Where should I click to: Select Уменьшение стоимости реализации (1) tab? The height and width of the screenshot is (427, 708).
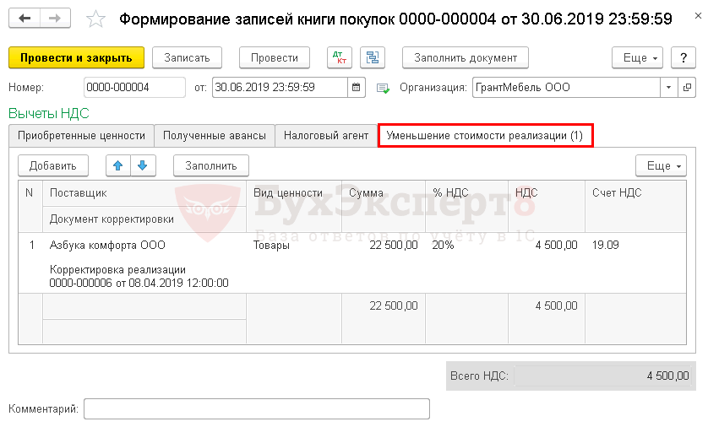point(485,136)
